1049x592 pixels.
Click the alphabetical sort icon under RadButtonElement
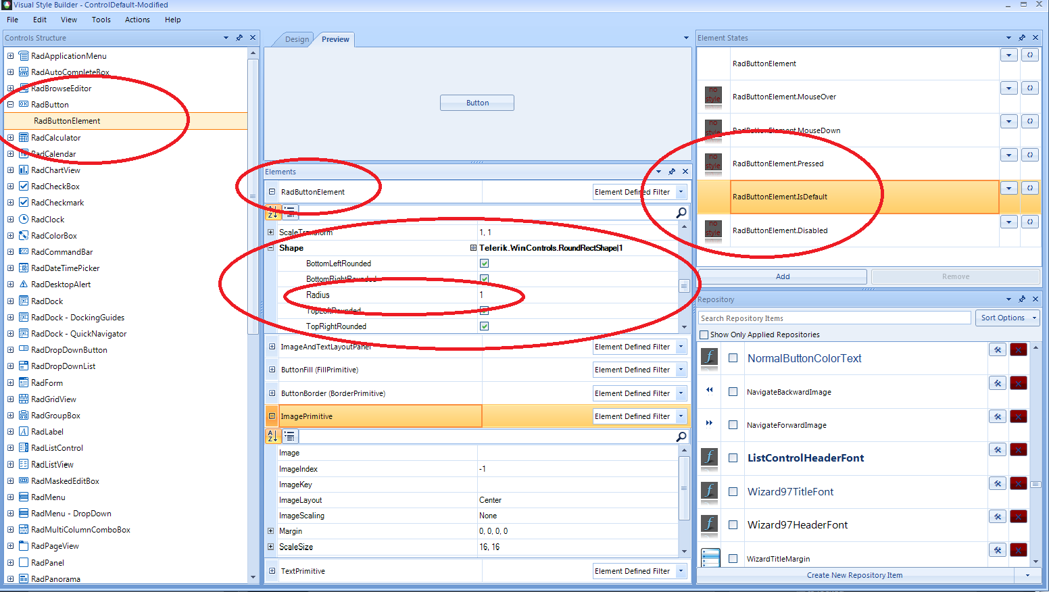[273, 212]
